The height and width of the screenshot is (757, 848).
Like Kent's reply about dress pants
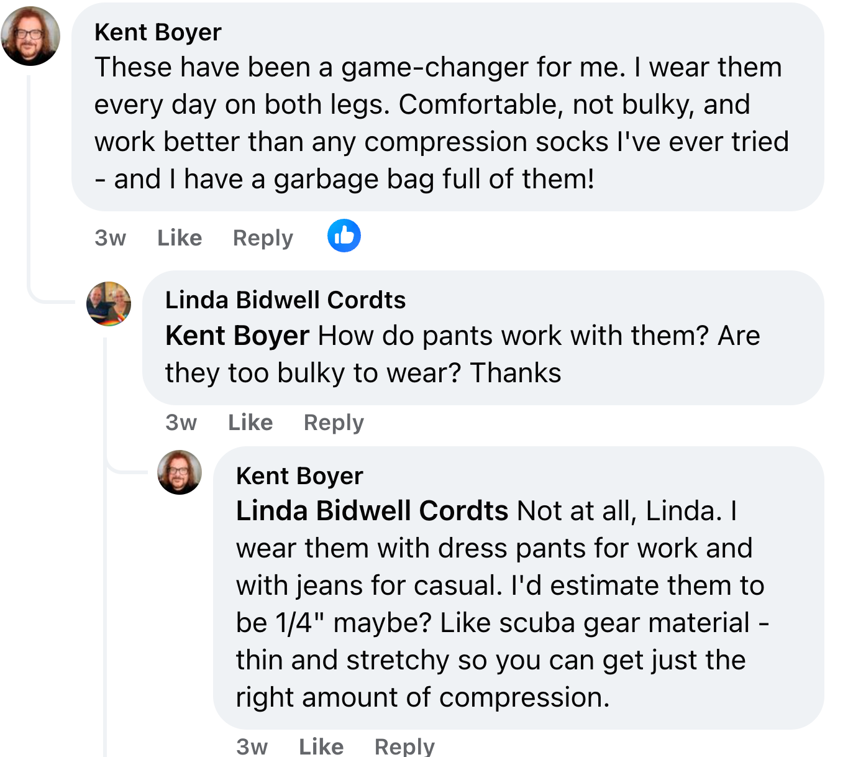coord(321,746)
